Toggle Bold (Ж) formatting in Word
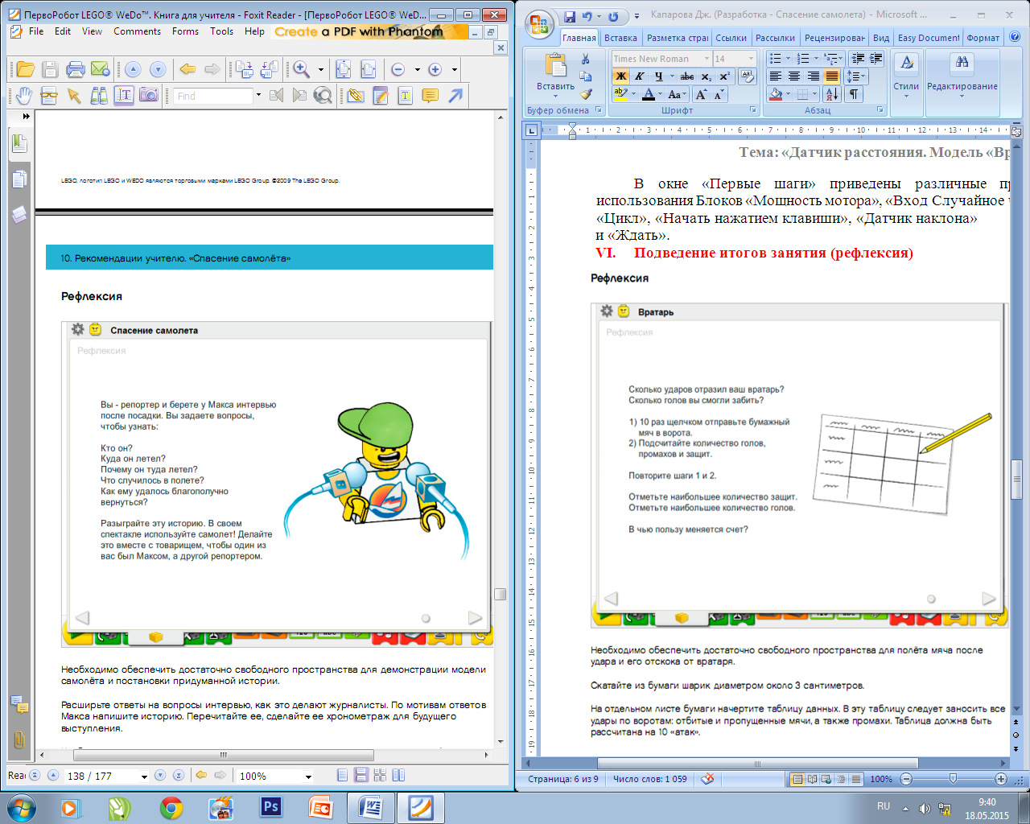This screenshot has height=824, width=1030. coord(620,76)
